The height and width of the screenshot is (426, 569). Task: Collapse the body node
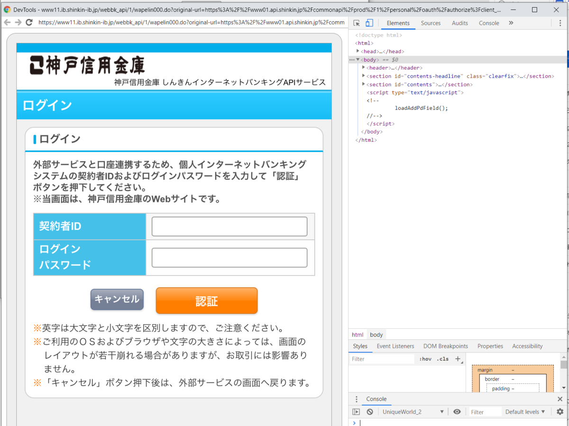(x=358, y=60)
